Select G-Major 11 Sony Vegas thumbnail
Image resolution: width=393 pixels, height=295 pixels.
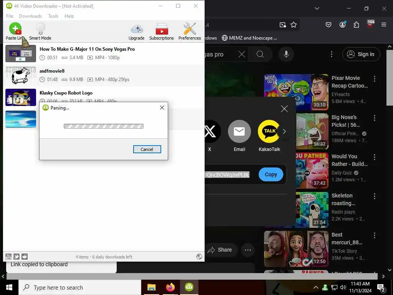21,53
